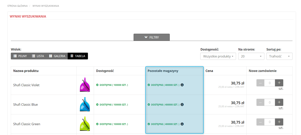This screenshot has height=135, width=301.
Task: Open Shufi Classic Blue product thumbnail
Action: point(85,104)
